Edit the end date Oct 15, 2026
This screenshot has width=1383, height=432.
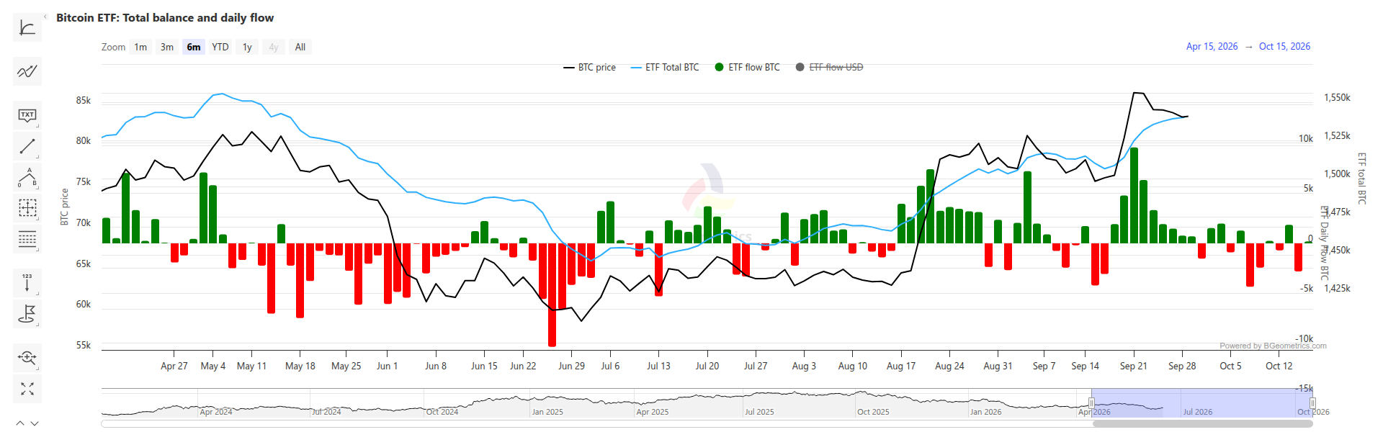1284,46
